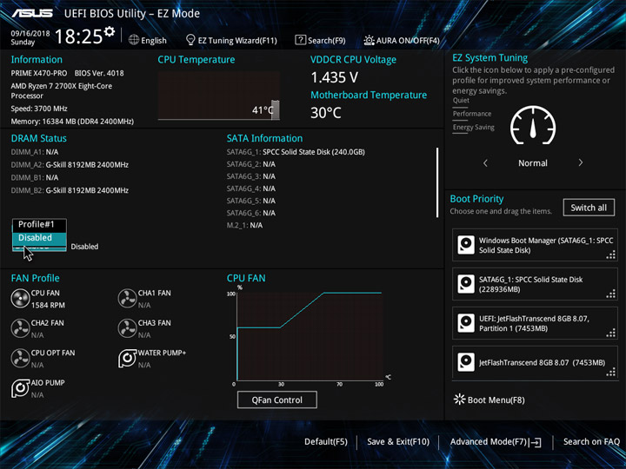
Task: Click the 18:25 clock display
Action: tap(78, 36)
